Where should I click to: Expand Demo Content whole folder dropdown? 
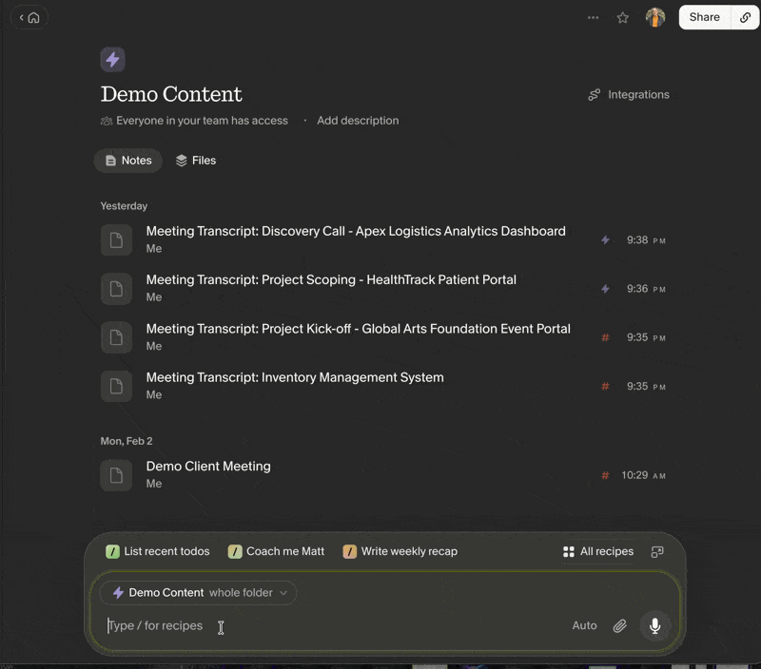tap(198, 593)
